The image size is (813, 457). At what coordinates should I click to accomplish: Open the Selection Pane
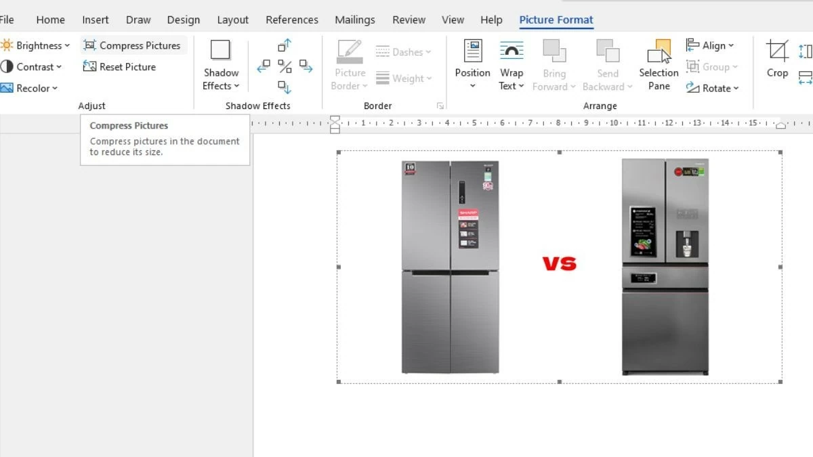pyautogui.click(x=658, y=65)
